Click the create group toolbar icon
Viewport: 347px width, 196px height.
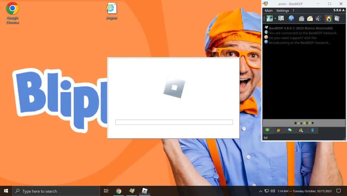[318, 18]
